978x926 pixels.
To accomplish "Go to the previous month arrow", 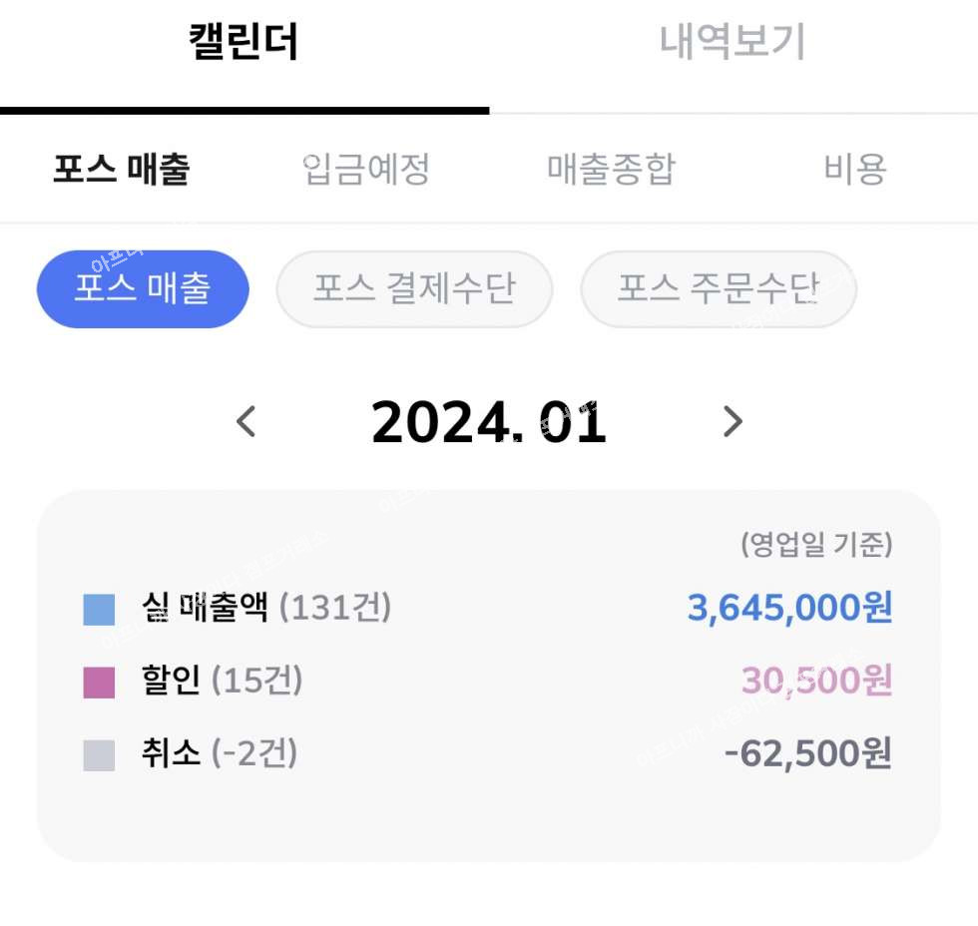I will pos(245,422).
